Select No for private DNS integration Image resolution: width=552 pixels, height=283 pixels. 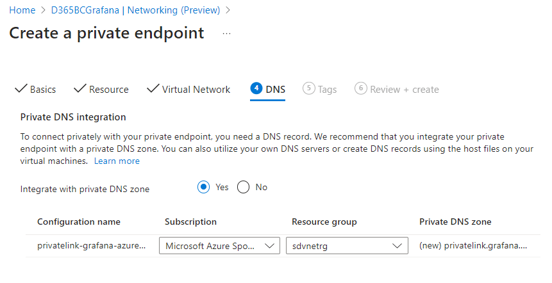pyautogui.click(x=244, y=187)
